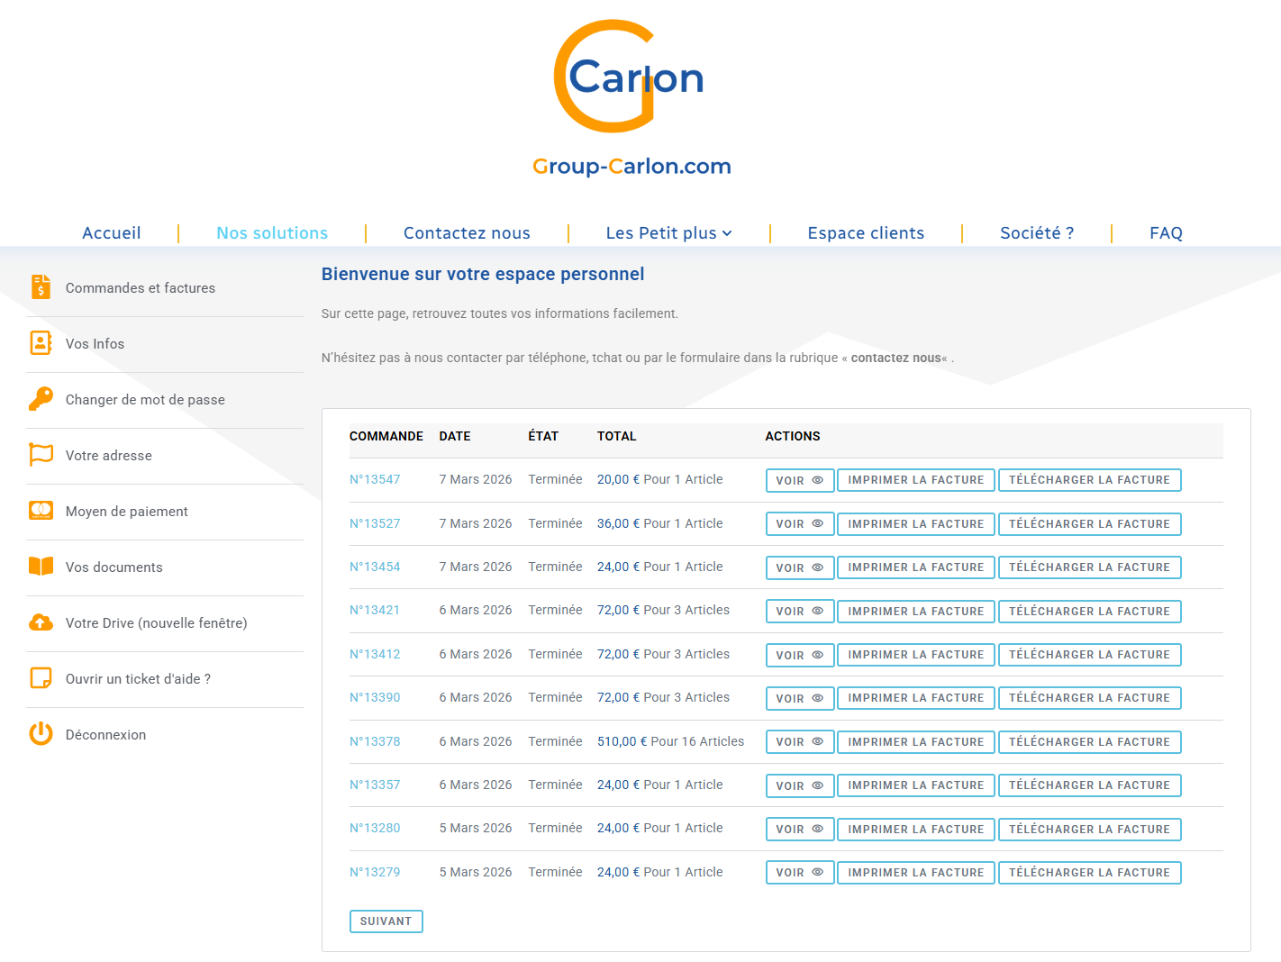This screenshot has width=1281, height=962.
Task: Go to Nos solutions in navigation bar
Action: tap(272, 233)
